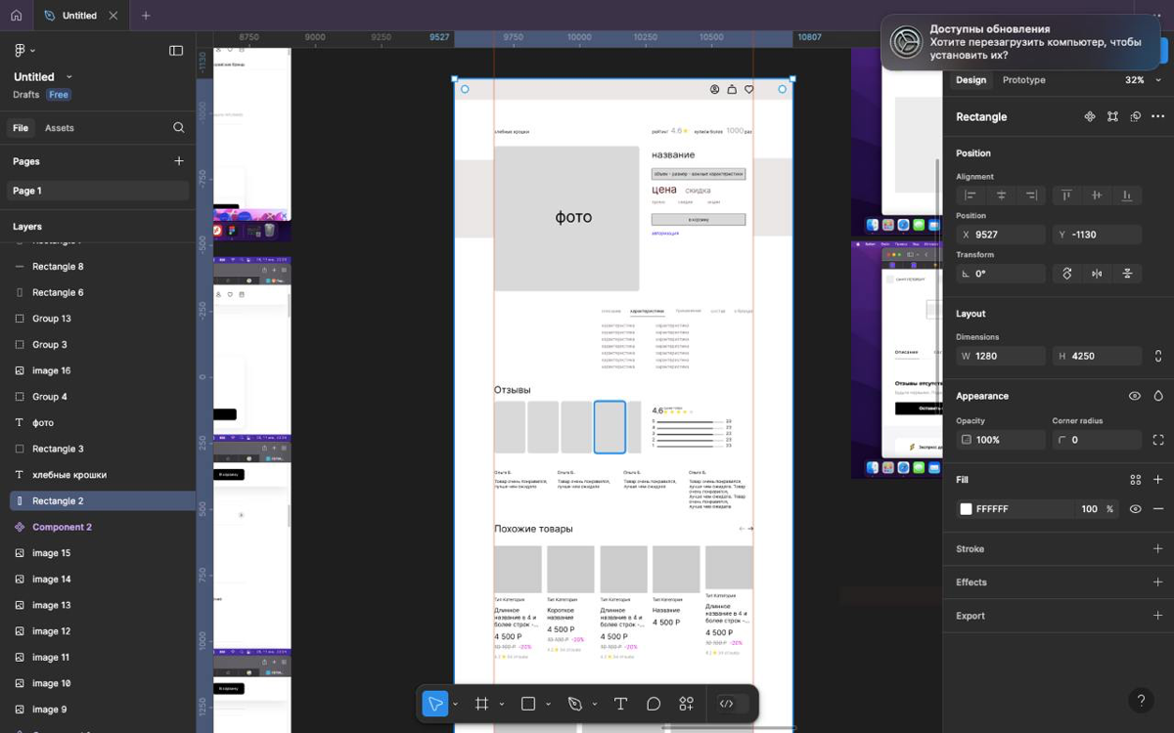The height and width of the screenshot is (733, 1174).
Task: Align selection horizontal centers
Action: [1001, 195]
